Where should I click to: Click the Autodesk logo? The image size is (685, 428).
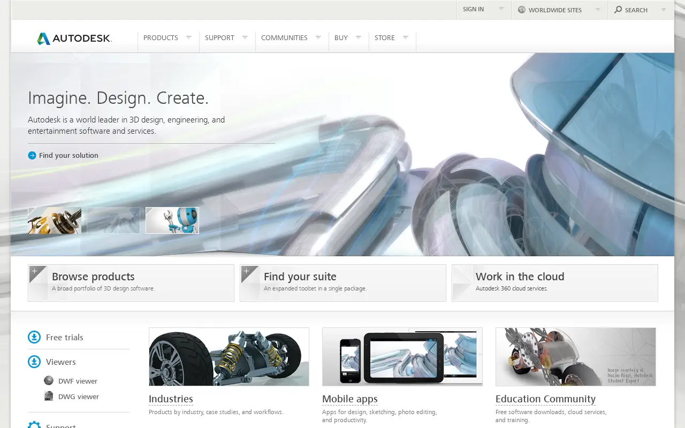74,39
